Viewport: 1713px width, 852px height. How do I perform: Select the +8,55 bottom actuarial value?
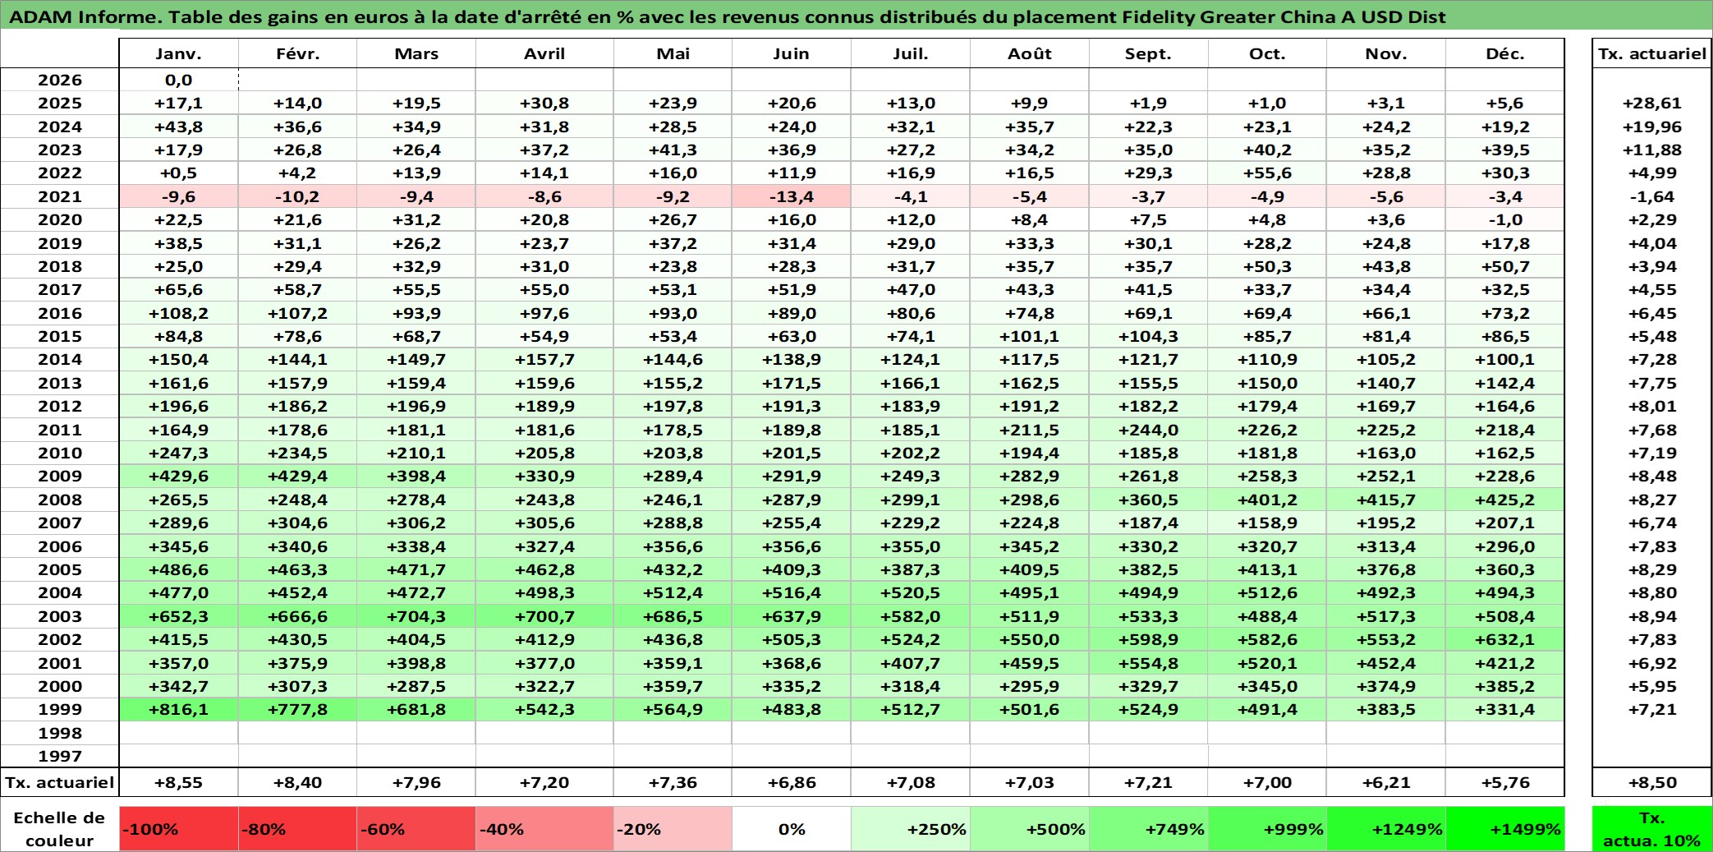pyautogui.click(x=178, y=782)
